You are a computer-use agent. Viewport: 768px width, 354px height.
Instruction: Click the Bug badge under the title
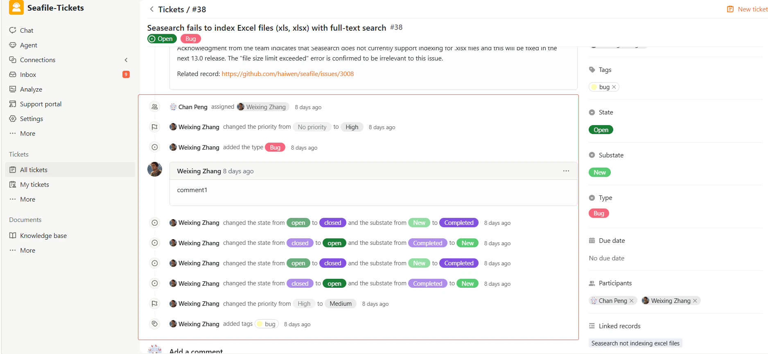191,39
